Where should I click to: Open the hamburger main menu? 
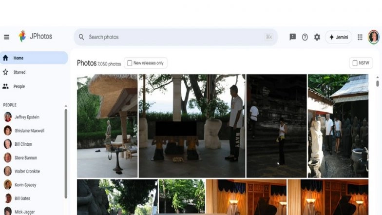7,37
